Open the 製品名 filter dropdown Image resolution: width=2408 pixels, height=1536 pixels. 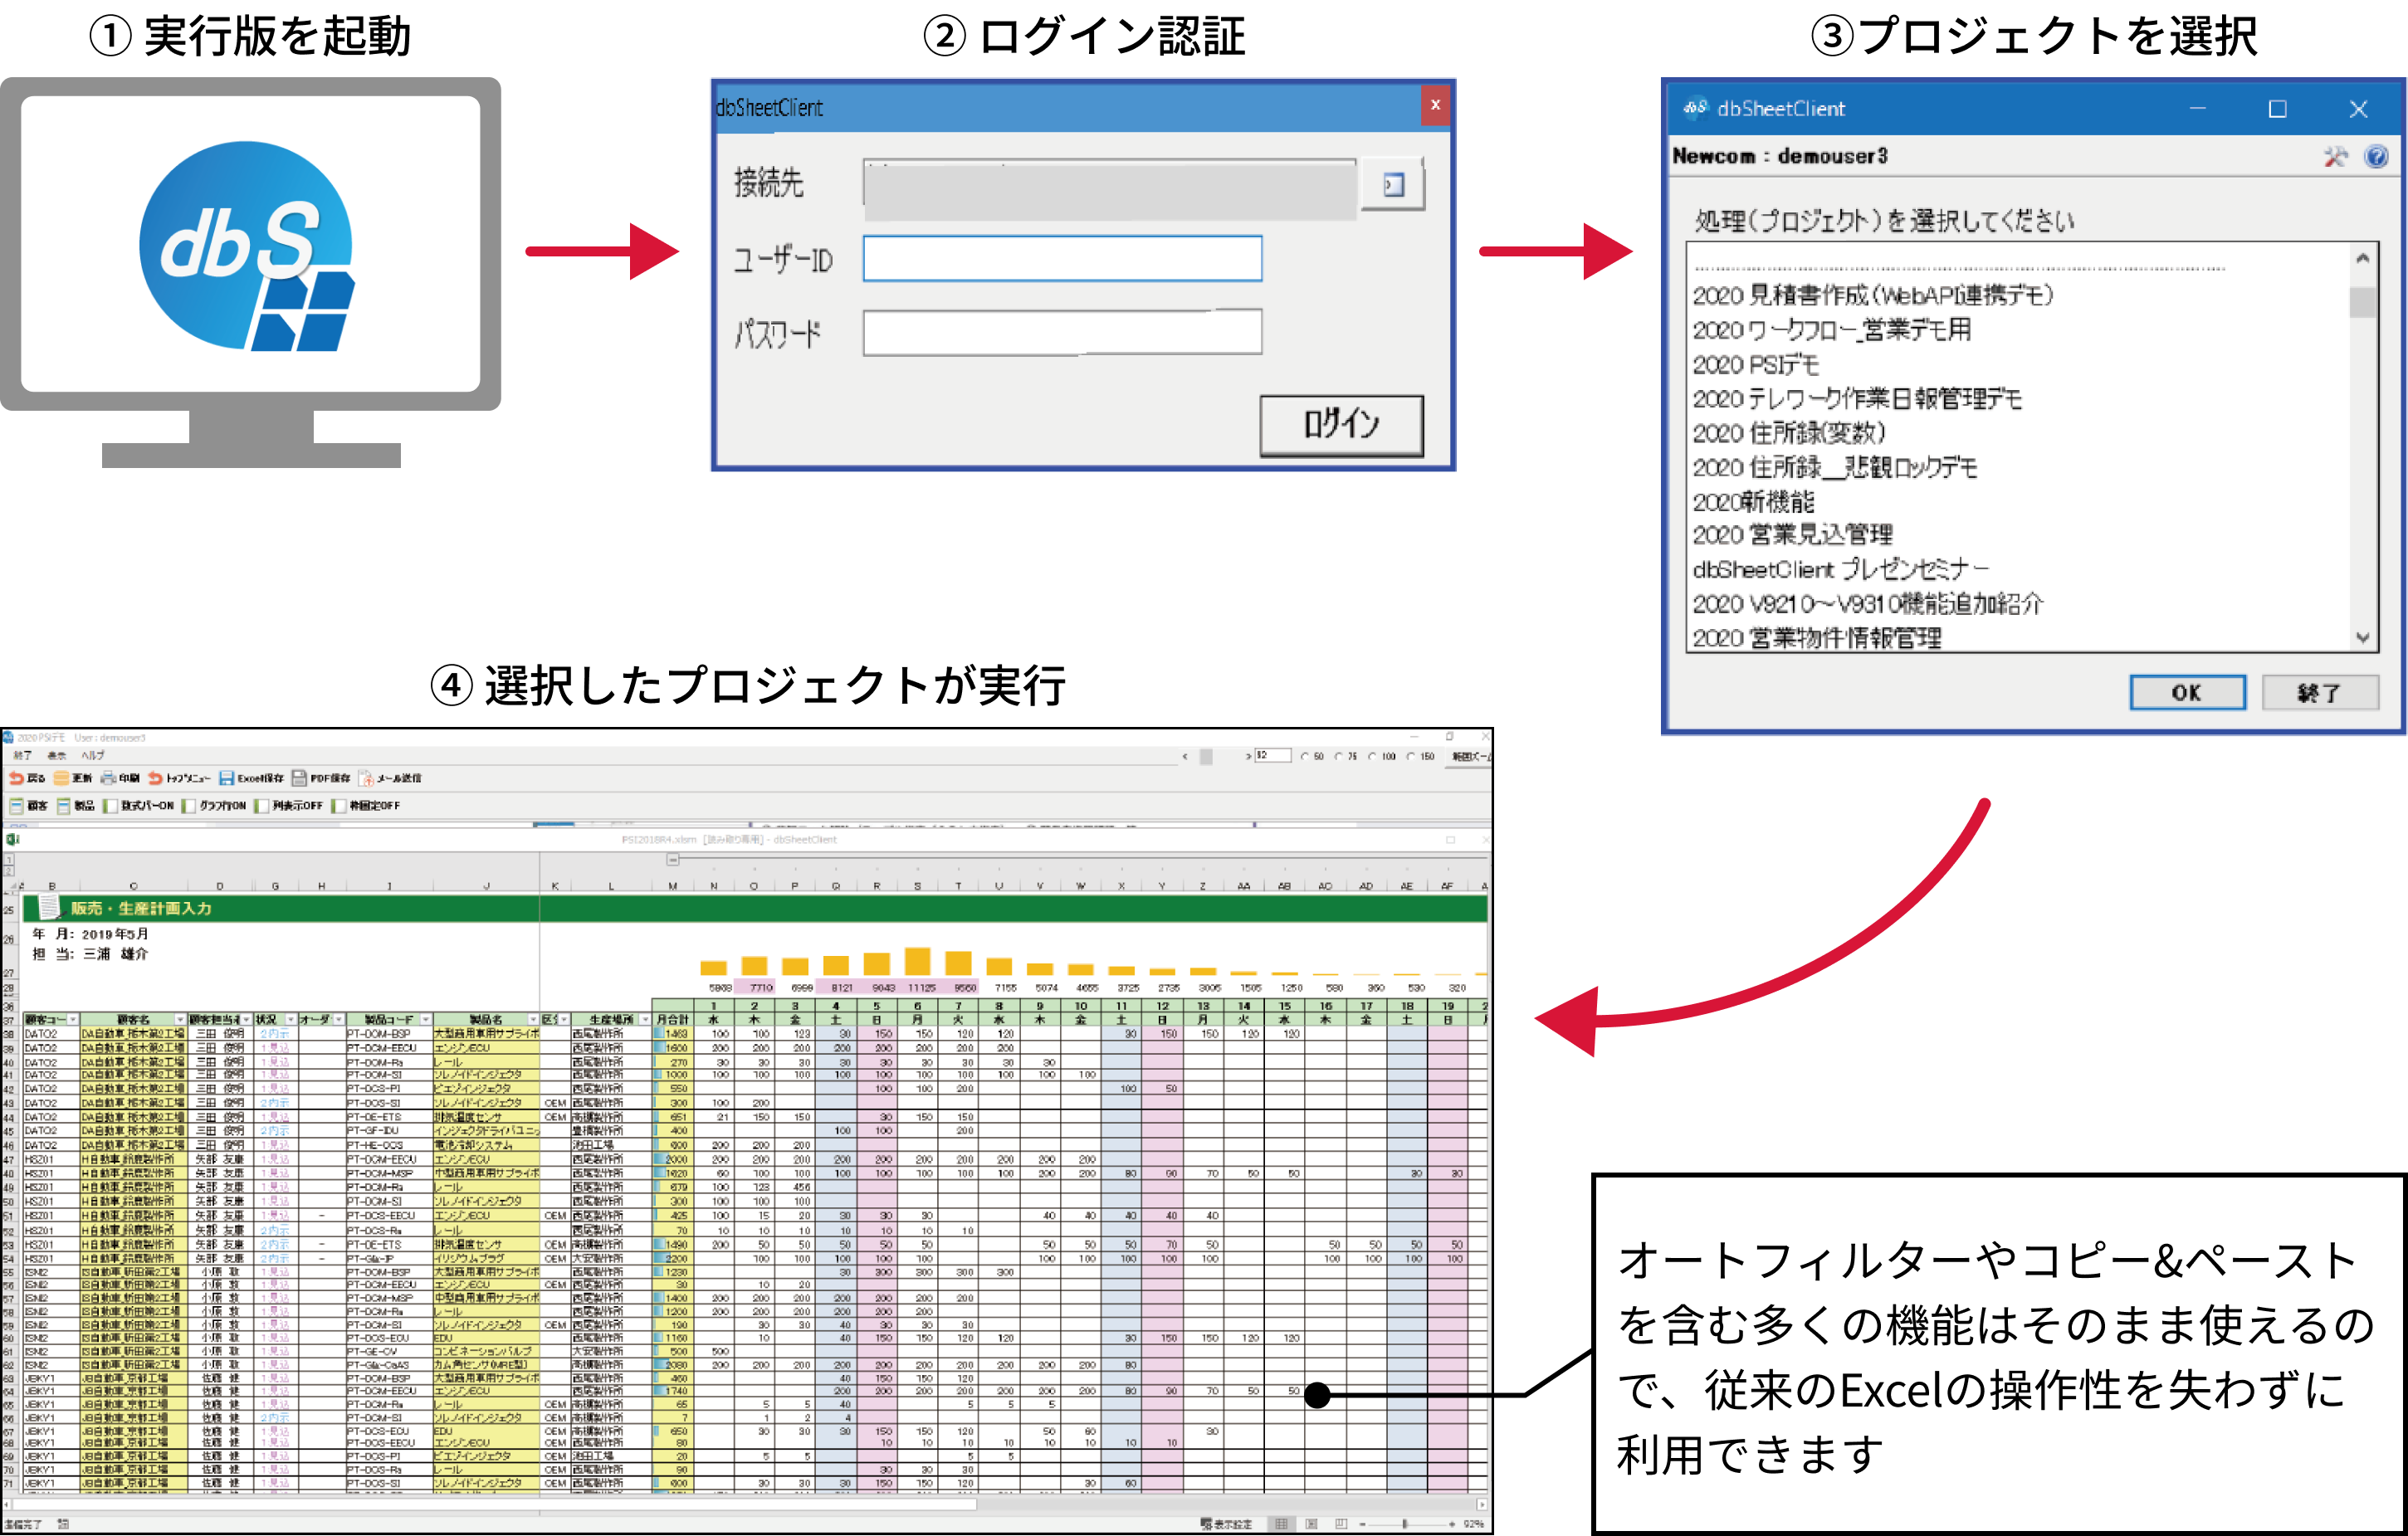(x=533, y=1020)
